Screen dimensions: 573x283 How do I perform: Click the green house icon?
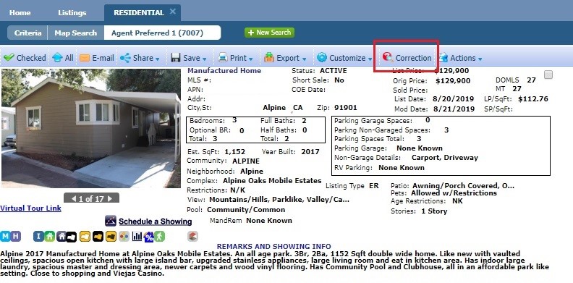pyautogui.click(x=49, y=236)
